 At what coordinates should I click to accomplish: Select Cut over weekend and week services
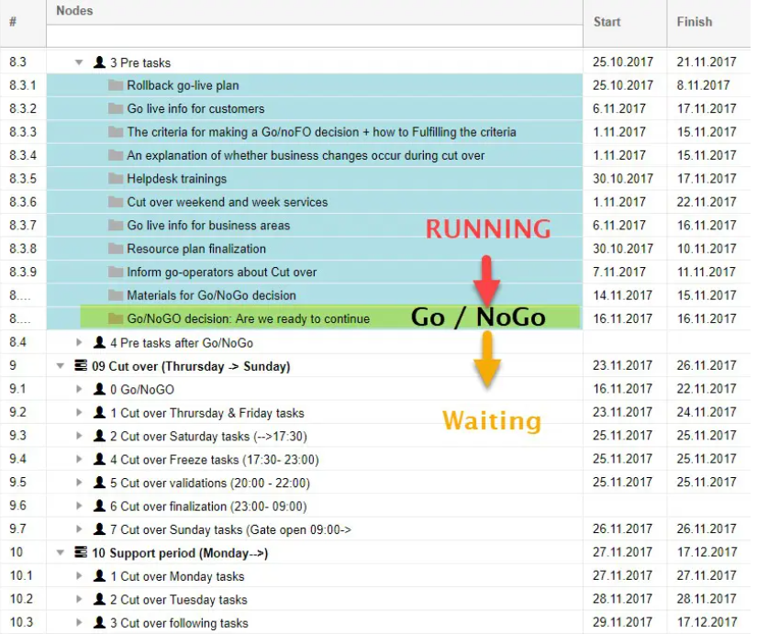[x=227, y=202]
